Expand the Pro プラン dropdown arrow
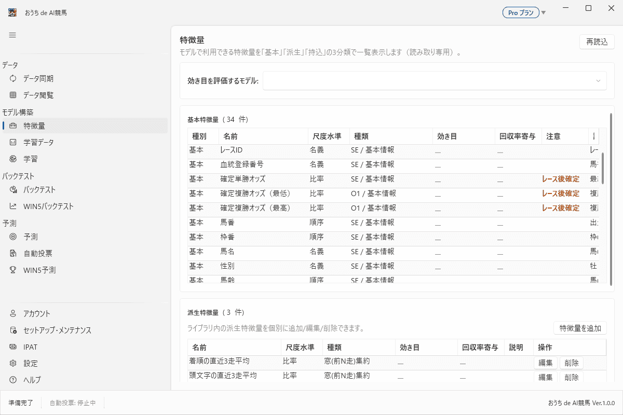The width and height of the screenshot is (623, 415). [544, 13]
